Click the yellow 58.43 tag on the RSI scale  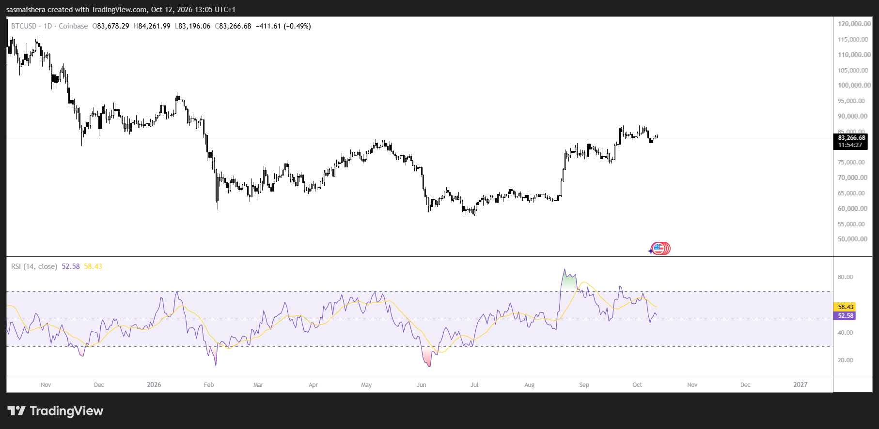[x=845, y=307]
